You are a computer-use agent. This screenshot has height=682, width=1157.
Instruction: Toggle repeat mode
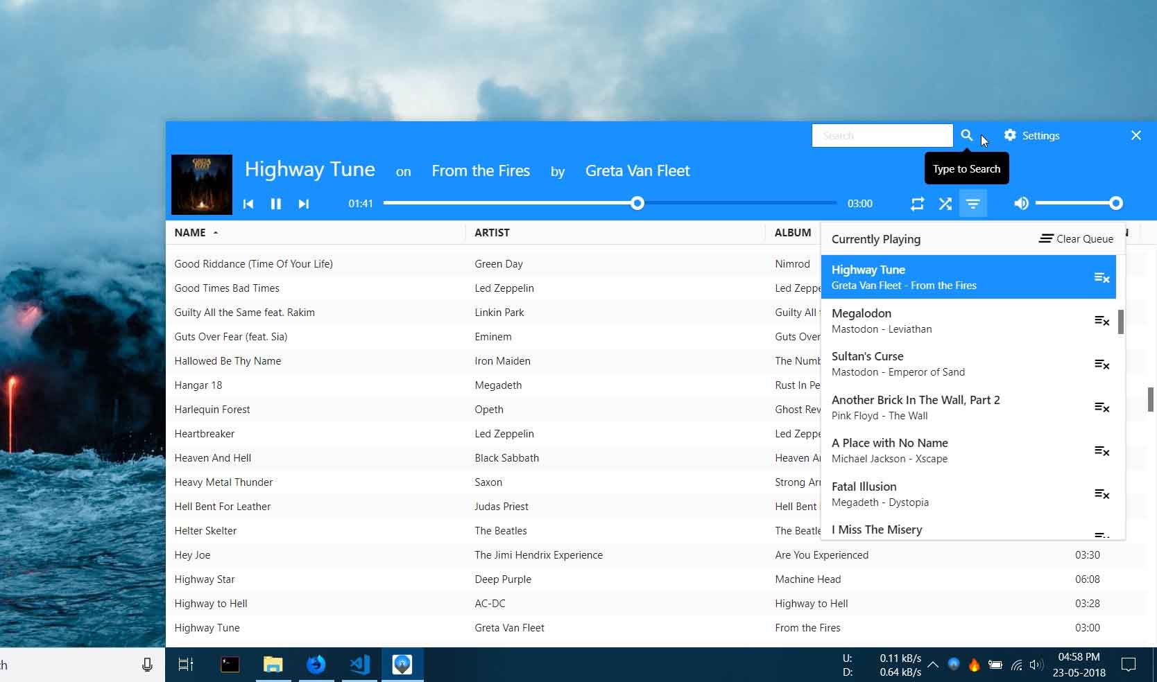click(917, 204)
